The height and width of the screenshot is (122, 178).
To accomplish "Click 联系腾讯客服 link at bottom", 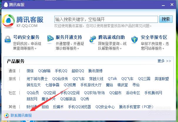I will [21, 116].
